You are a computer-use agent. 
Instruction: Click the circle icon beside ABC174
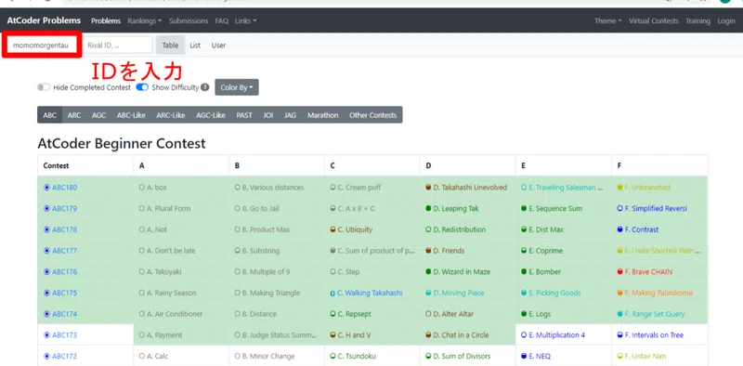tap(47, 314)
